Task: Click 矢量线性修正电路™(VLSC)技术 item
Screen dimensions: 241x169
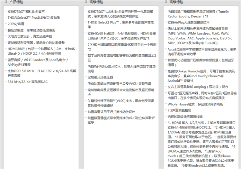Action: click(121, 103)
